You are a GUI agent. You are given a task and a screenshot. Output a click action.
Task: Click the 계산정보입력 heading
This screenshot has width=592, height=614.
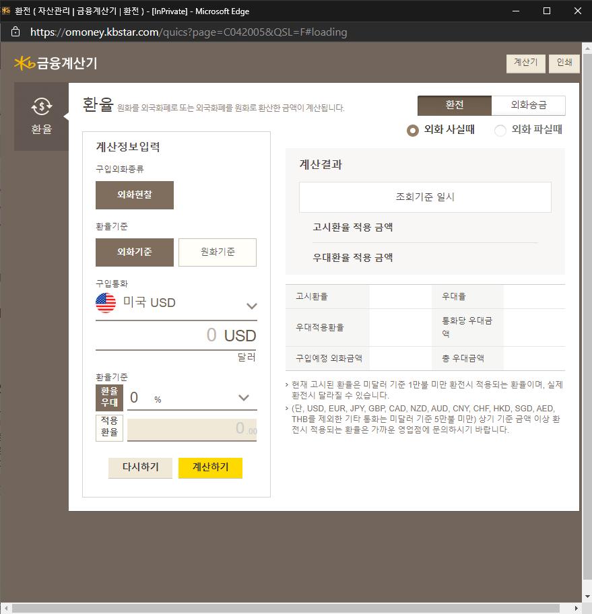coord(128,147)
